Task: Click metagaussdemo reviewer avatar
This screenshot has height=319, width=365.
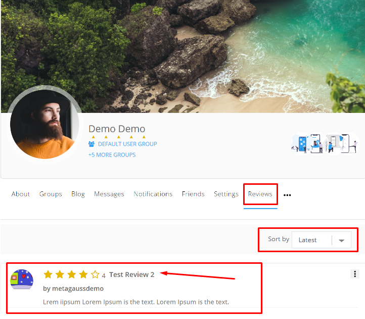Action: pos(22,280)
